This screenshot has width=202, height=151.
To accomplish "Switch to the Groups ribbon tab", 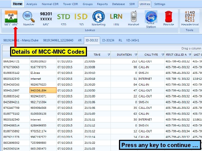I will 88,4.
